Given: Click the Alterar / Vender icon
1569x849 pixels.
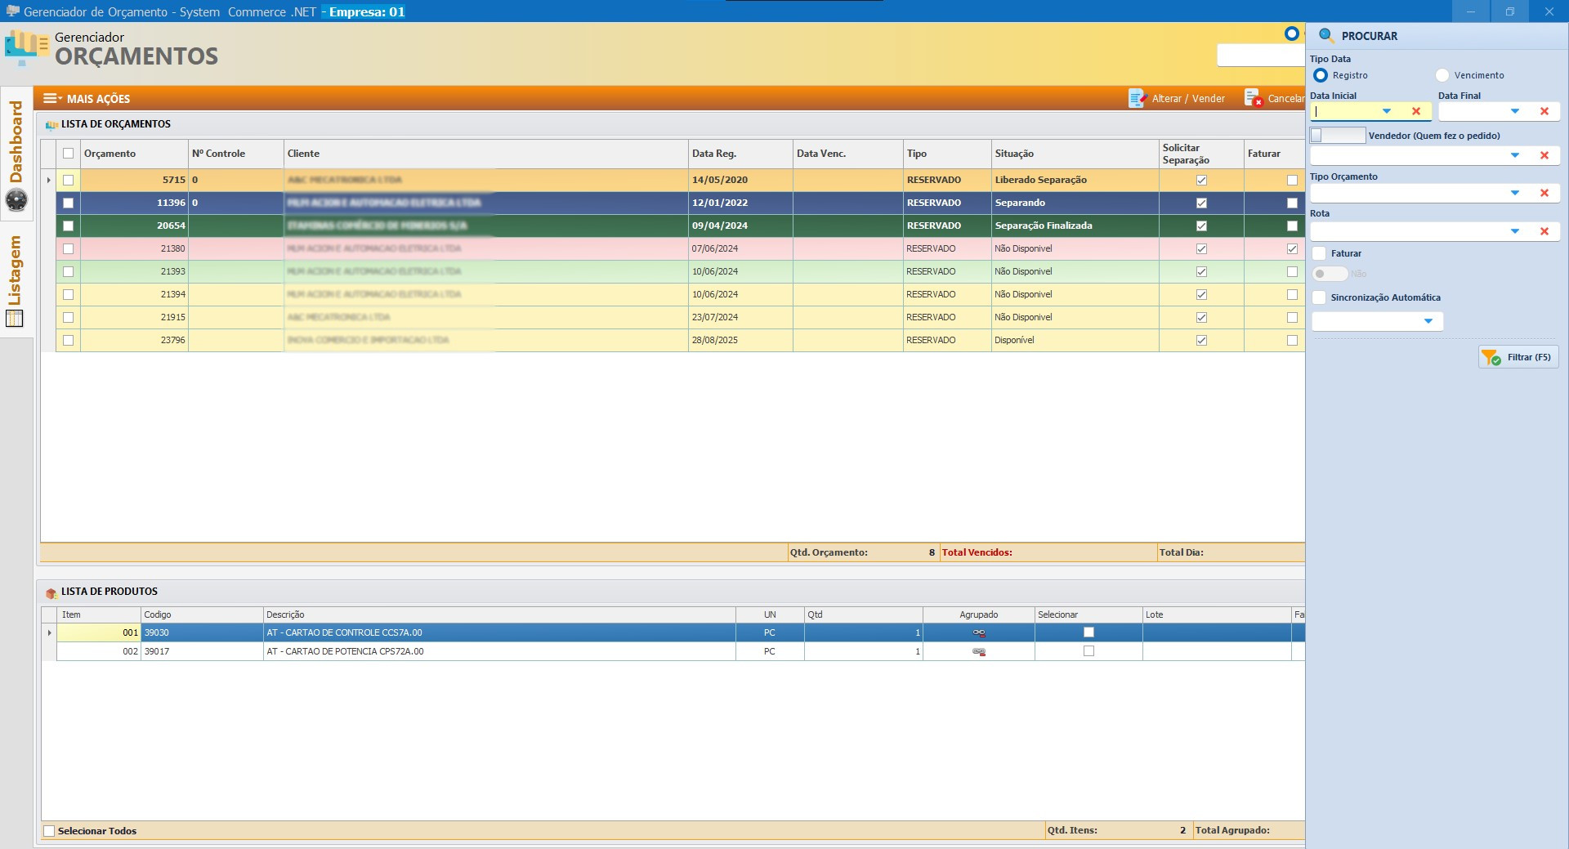Looking at the screenshot, I should (x=1138, y=99).
